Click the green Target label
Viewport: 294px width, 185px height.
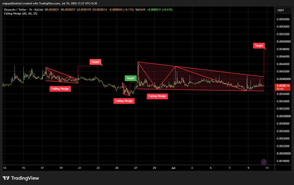click(131, 78)
